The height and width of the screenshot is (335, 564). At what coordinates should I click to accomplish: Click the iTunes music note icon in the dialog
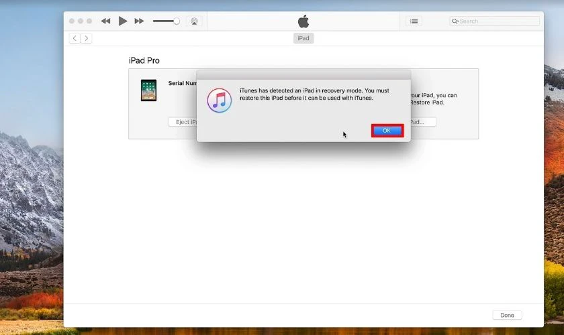click(220, 100)
